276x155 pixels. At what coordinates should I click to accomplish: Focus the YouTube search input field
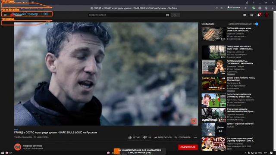tap(127, 15)
